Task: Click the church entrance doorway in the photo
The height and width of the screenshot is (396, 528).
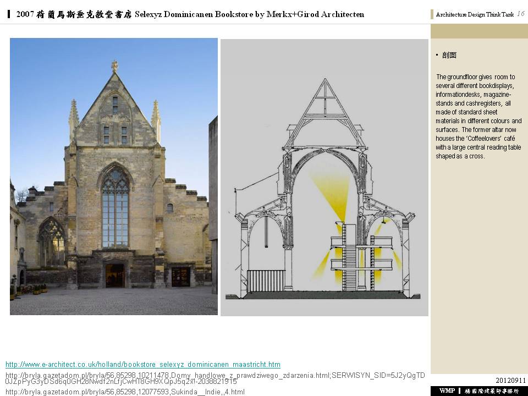Action: 115,275
